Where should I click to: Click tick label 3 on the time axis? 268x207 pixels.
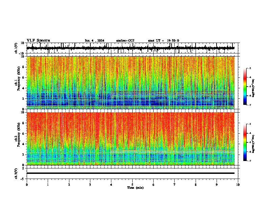point(90,185)
